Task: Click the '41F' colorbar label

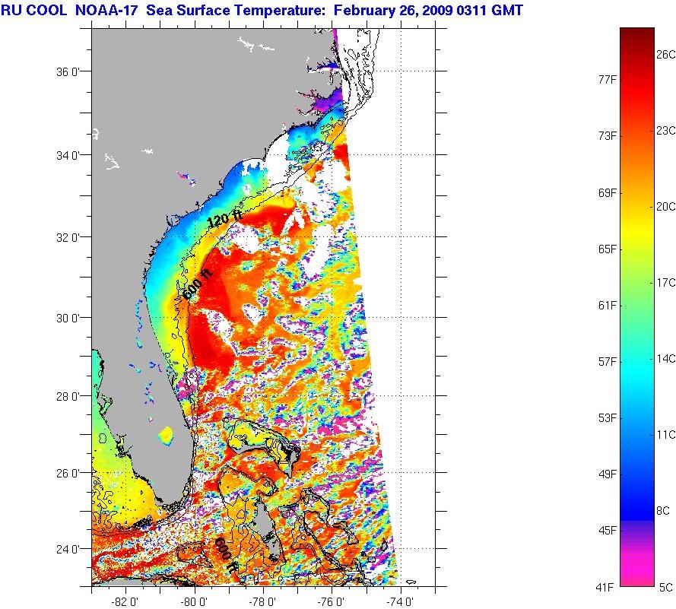Action: (605, 588)
